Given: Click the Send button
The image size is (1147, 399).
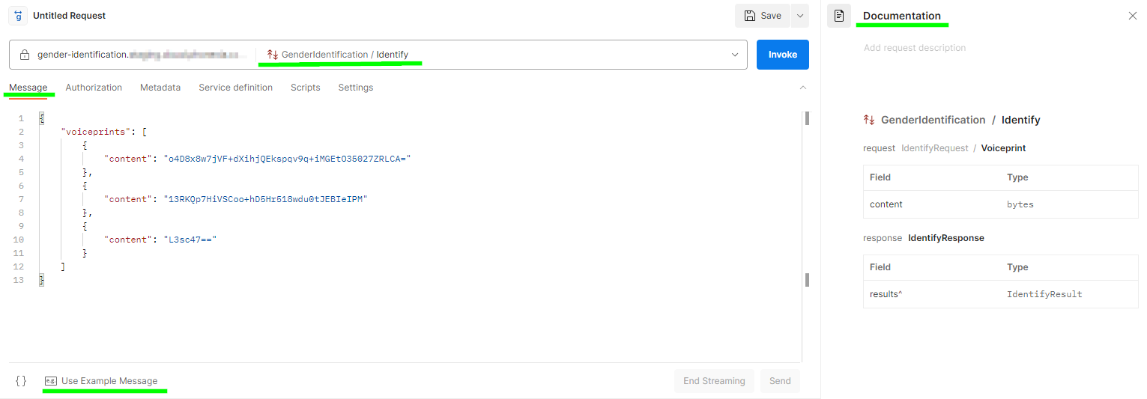Looking at the screenshot, I should (780, 381).
